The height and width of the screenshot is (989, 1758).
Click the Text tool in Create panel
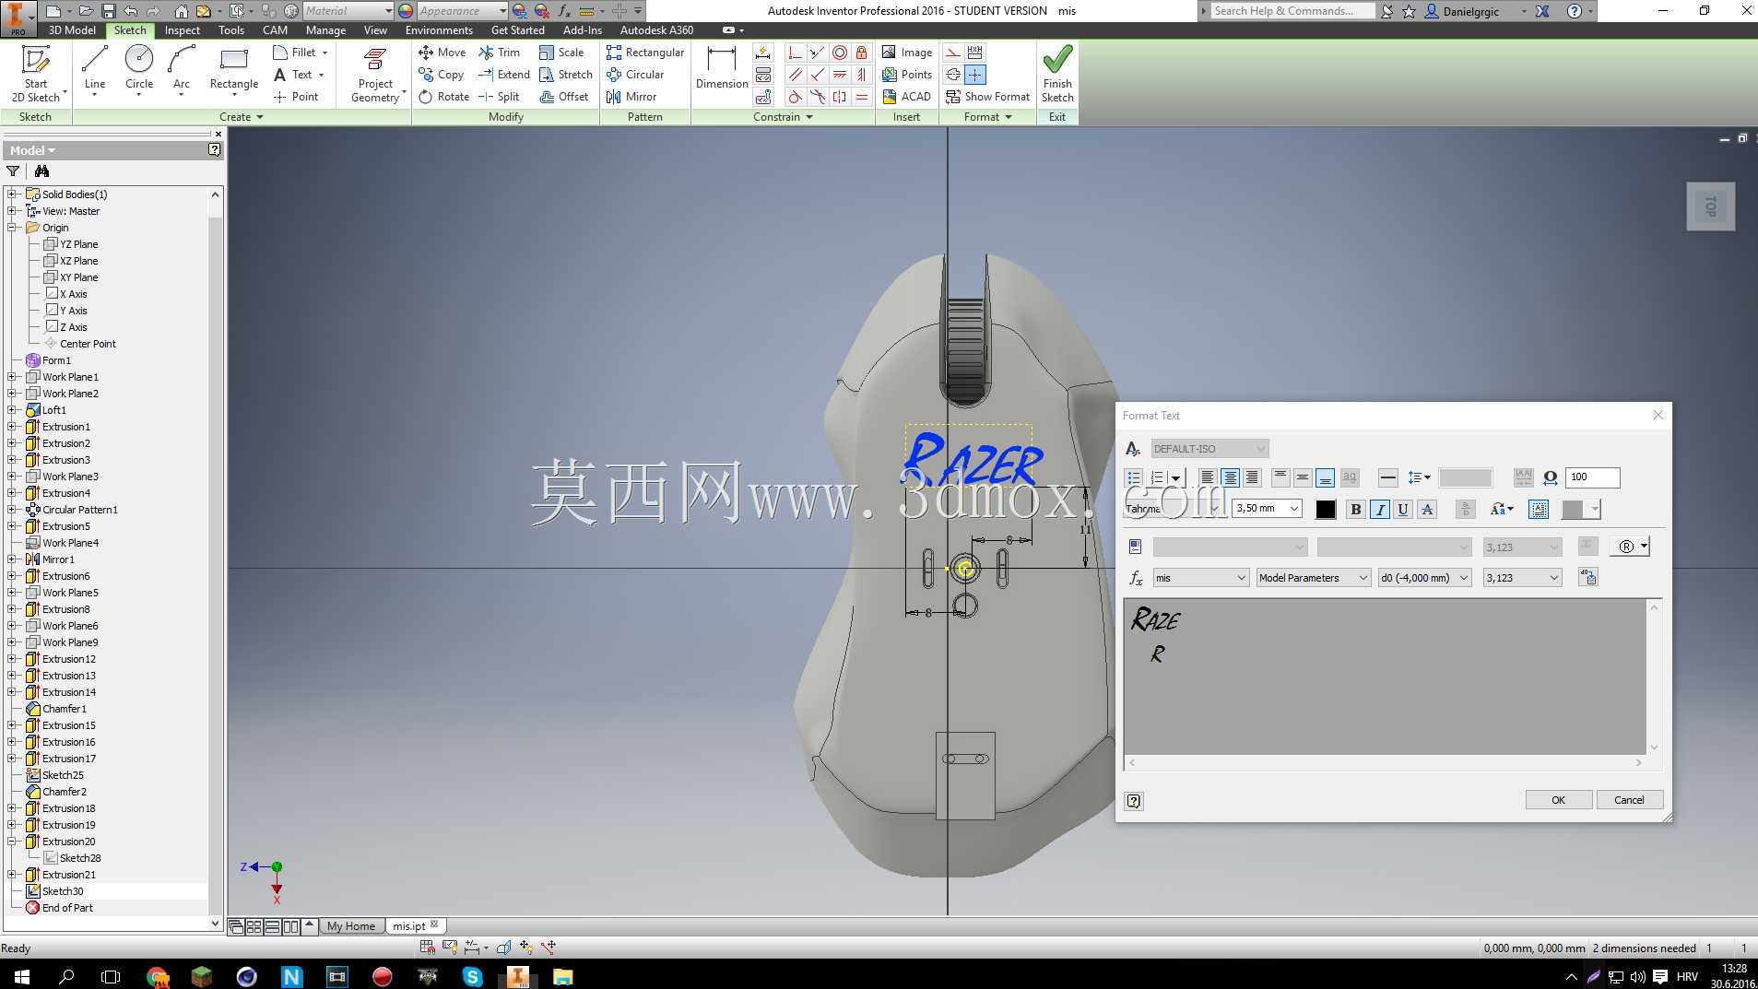(298, 75)
